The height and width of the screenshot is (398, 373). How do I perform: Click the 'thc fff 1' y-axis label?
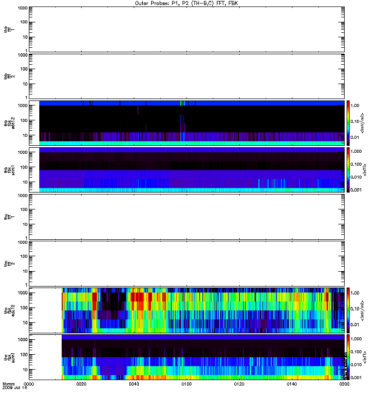pyautogui.click(x=9, y=217)
